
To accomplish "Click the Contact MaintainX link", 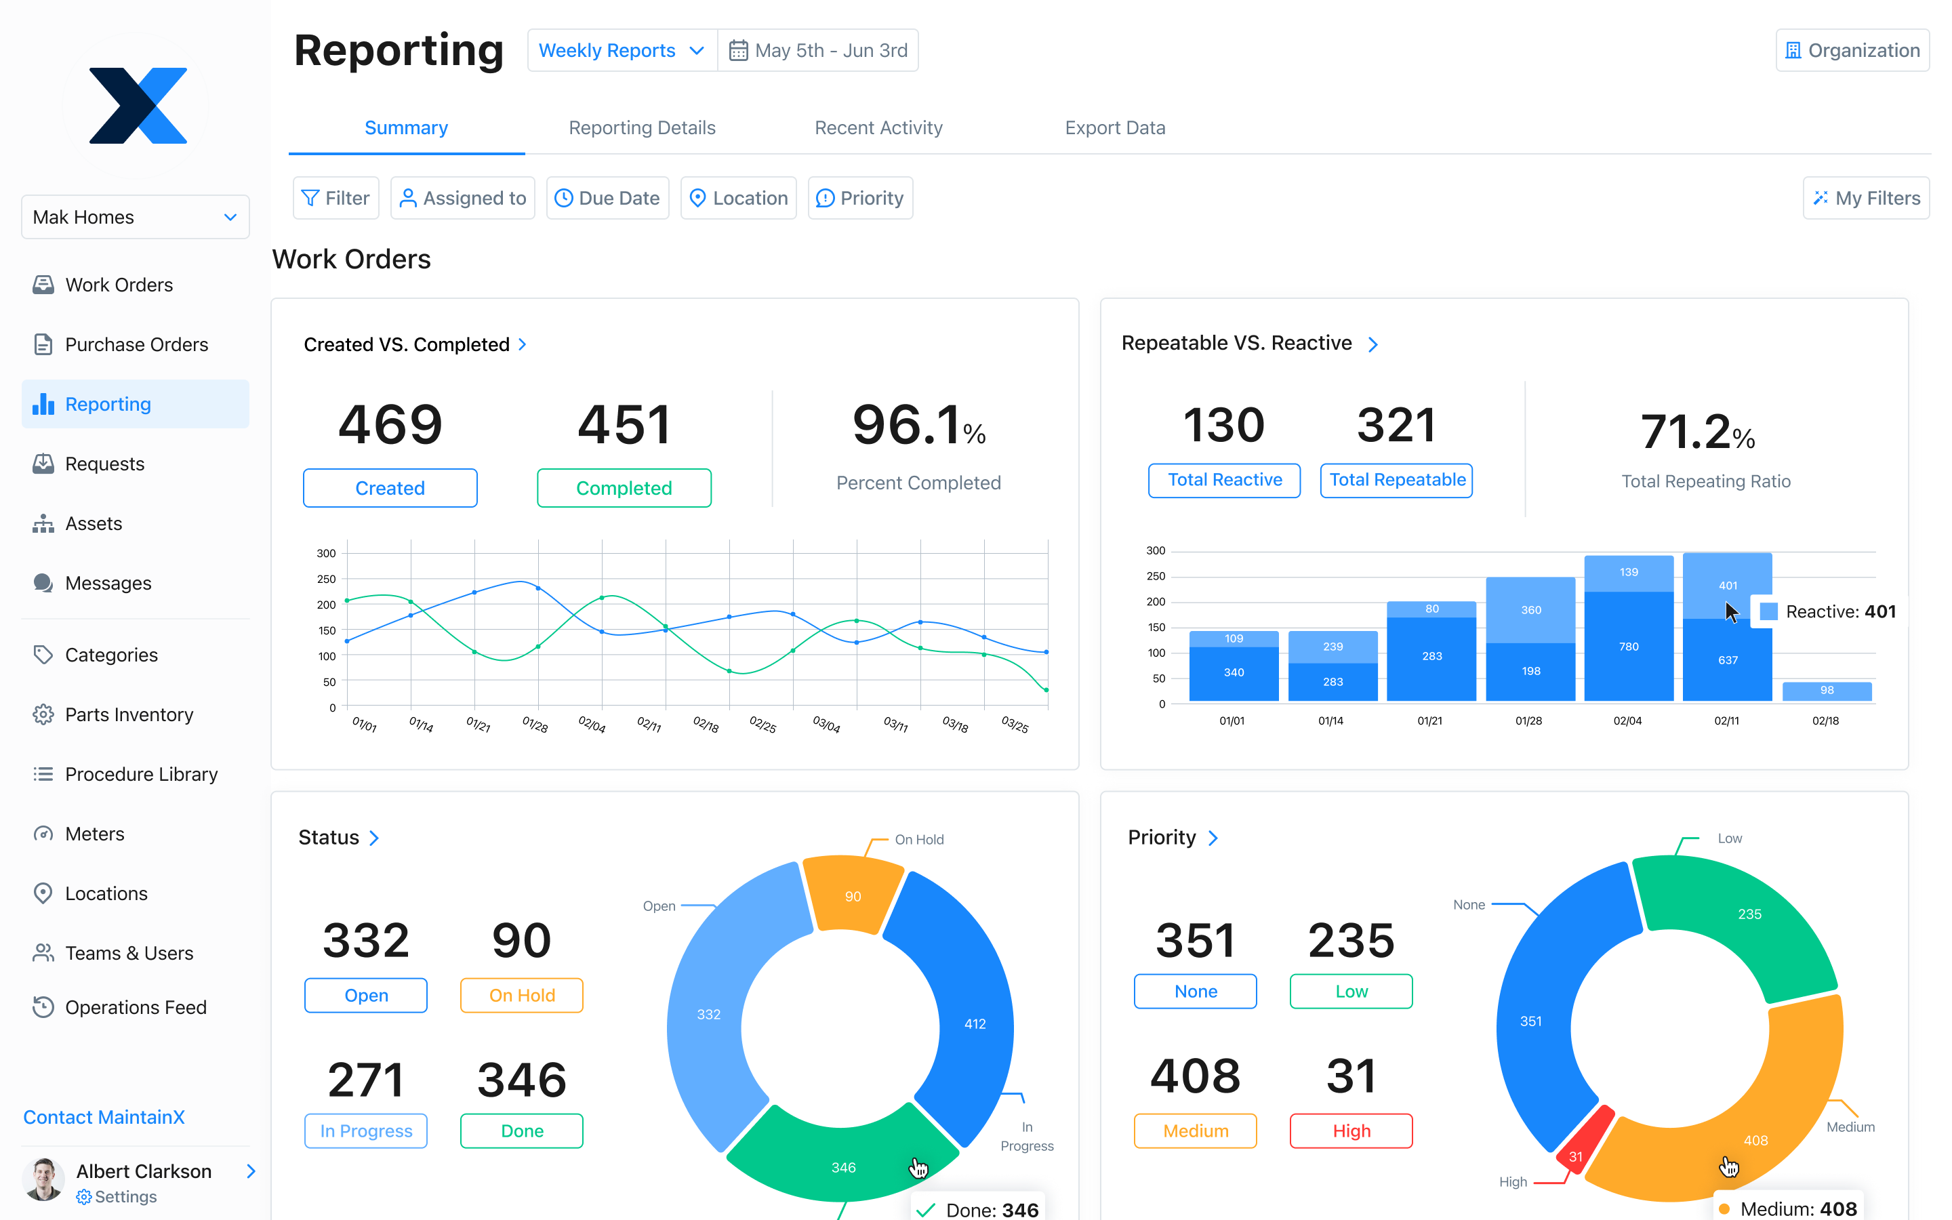I will point(104,1117).
